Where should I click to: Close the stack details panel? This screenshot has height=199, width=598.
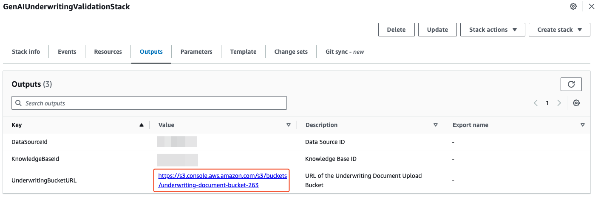click(591, 6)
